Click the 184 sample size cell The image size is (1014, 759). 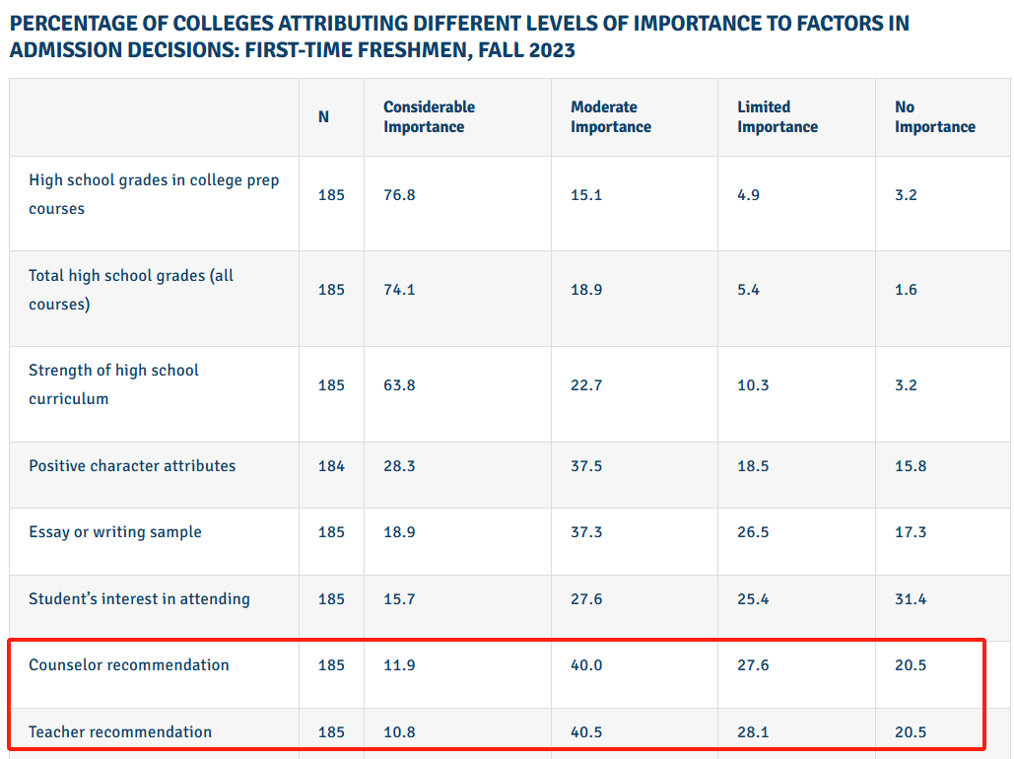331,466
